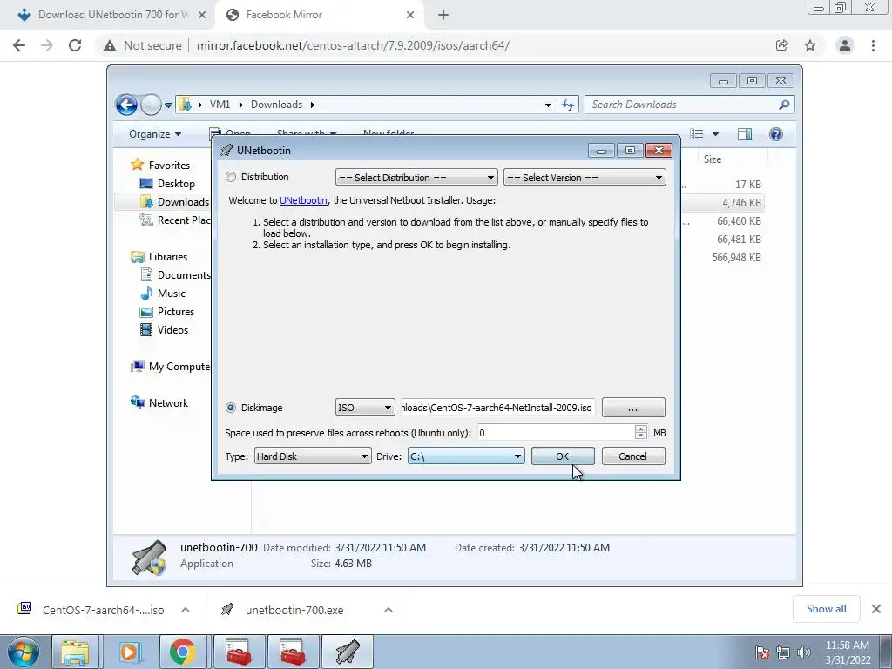Click the Chrome reload button
Image resolution: width=892 pixels, height=669 pixels.
[75, 45]
